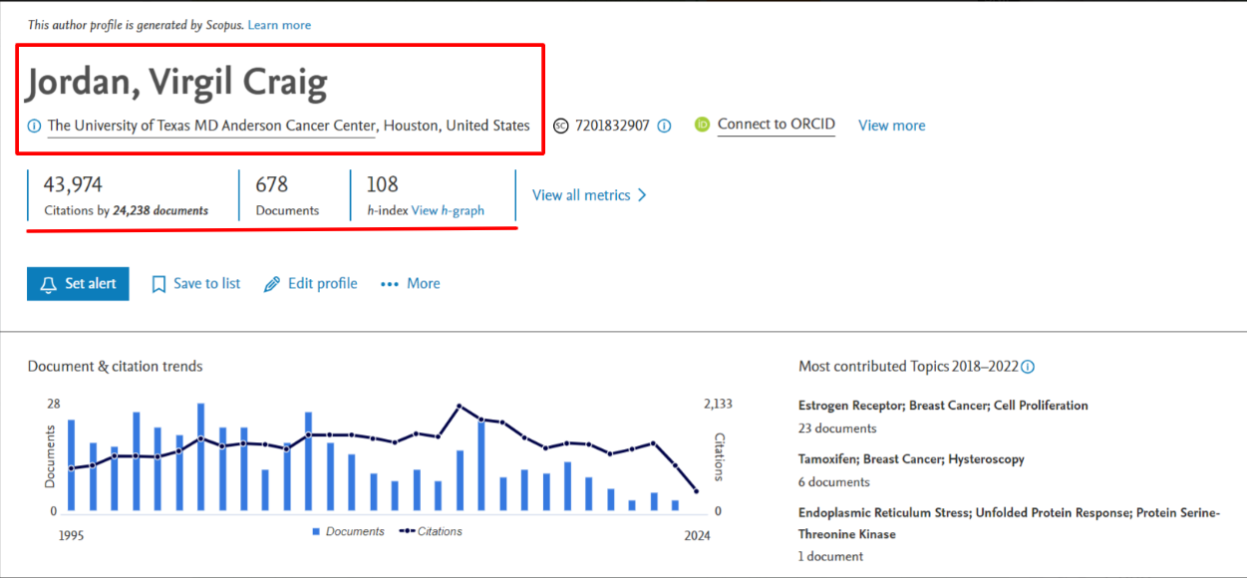Open The University of Texas MD Anderson Cancer Center
Viewport: 1247px width, 578px height.
(210, 126)
